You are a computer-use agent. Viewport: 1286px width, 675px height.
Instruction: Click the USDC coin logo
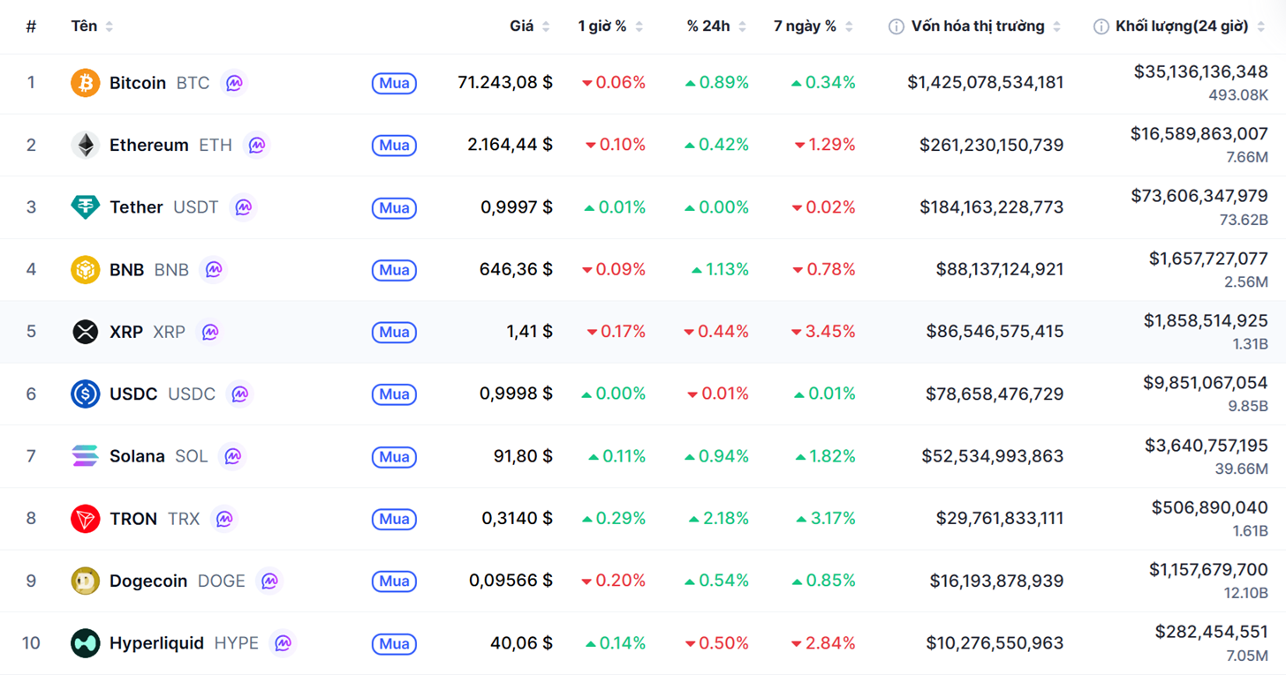85,394
